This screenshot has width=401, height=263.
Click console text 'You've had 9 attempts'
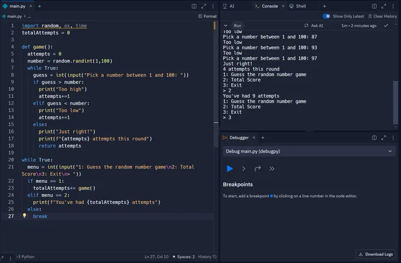click(x=251, y=96)
